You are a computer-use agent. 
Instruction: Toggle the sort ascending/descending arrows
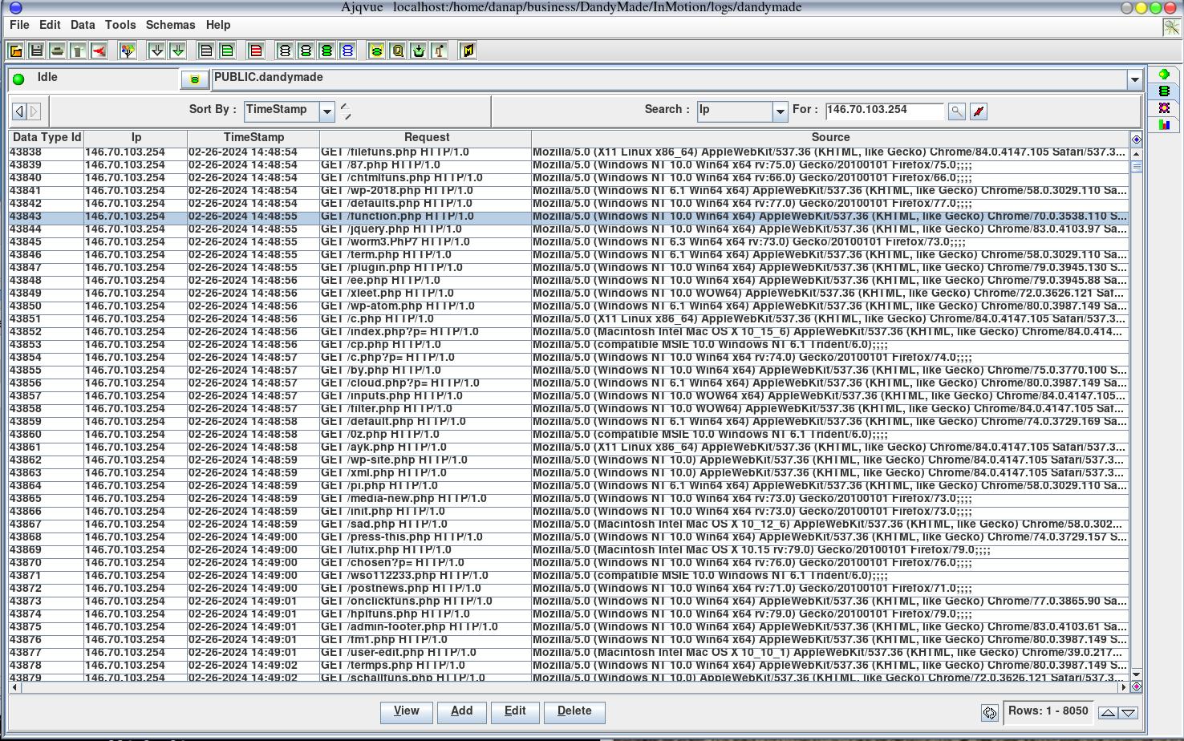tap(346, 111)
